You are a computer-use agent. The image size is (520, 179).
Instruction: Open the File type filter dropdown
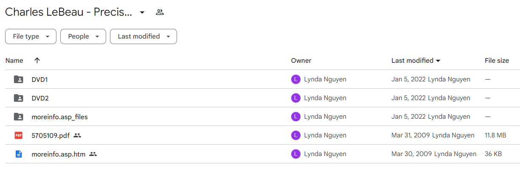click(30, 36)
